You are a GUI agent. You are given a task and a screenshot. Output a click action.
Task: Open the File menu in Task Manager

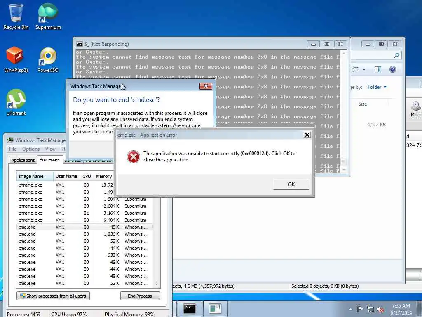tap(13, 149)
